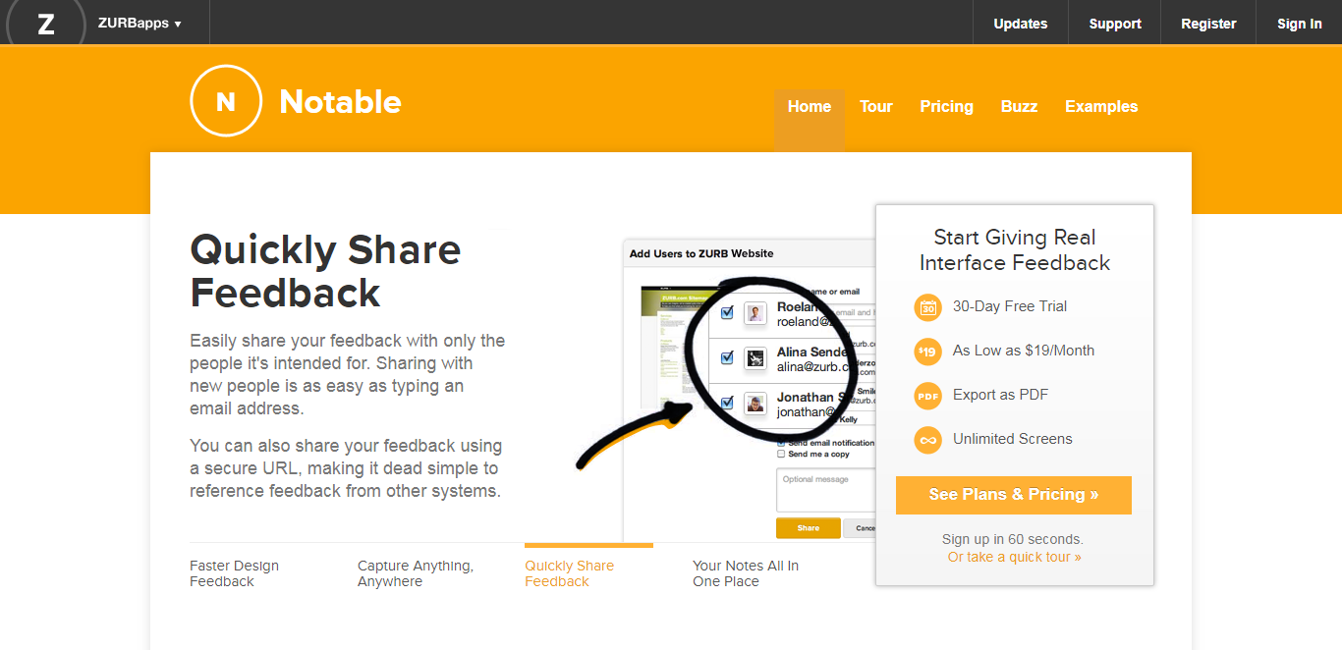
Task: Open Updates in the top bar
Action: point(1020,24)
